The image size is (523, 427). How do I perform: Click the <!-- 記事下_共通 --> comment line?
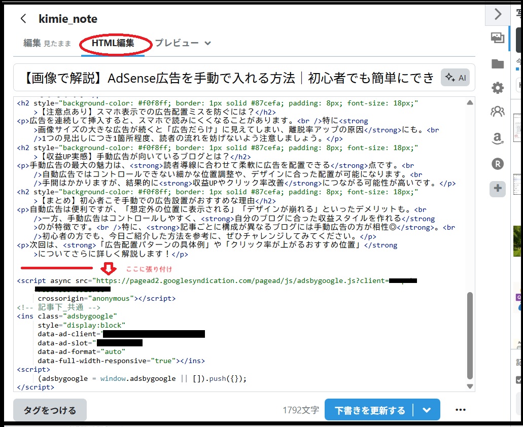(59, 307)
